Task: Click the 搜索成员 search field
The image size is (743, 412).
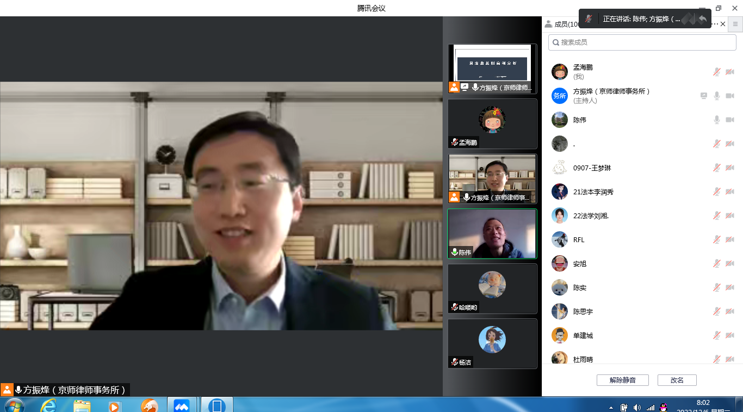Action: (642, 42)
